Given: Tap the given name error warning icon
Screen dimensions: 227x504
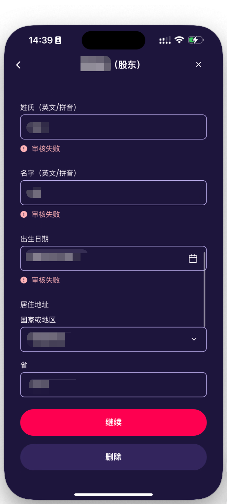Looking at the screenshot, I should (24, 214).
